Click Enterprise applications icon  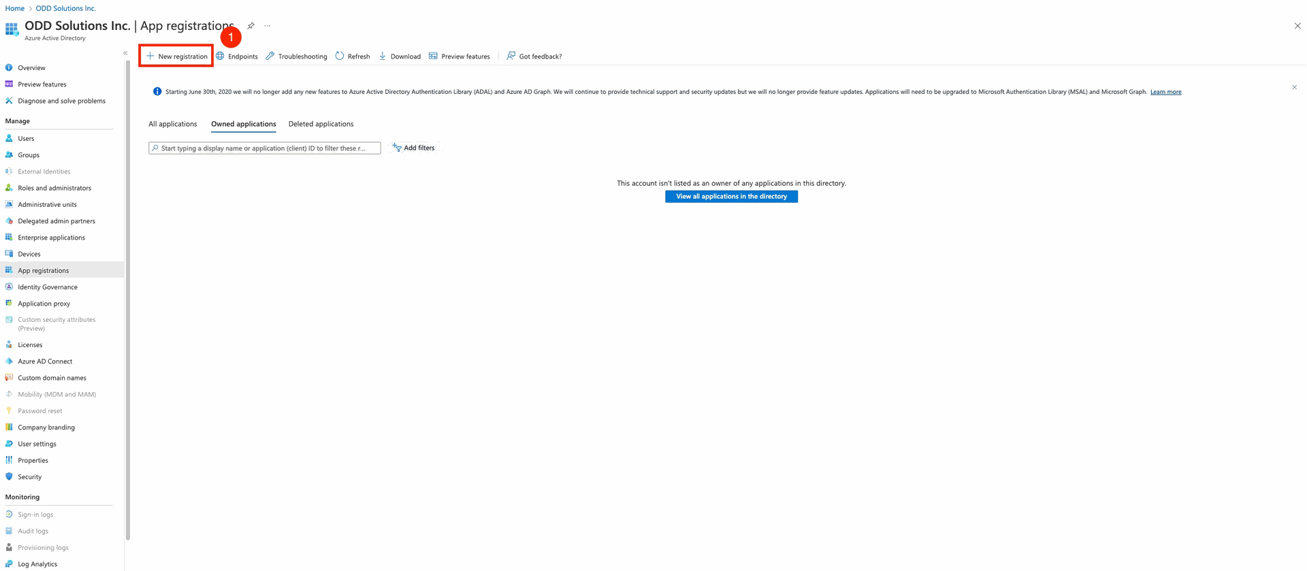(9, 237)
